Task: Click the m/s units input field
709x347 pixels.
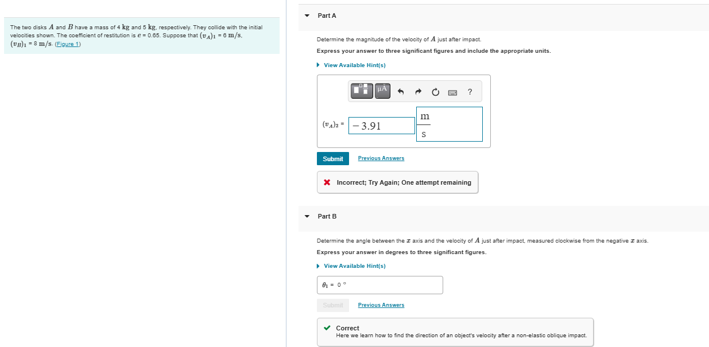Action: (449, 124)
